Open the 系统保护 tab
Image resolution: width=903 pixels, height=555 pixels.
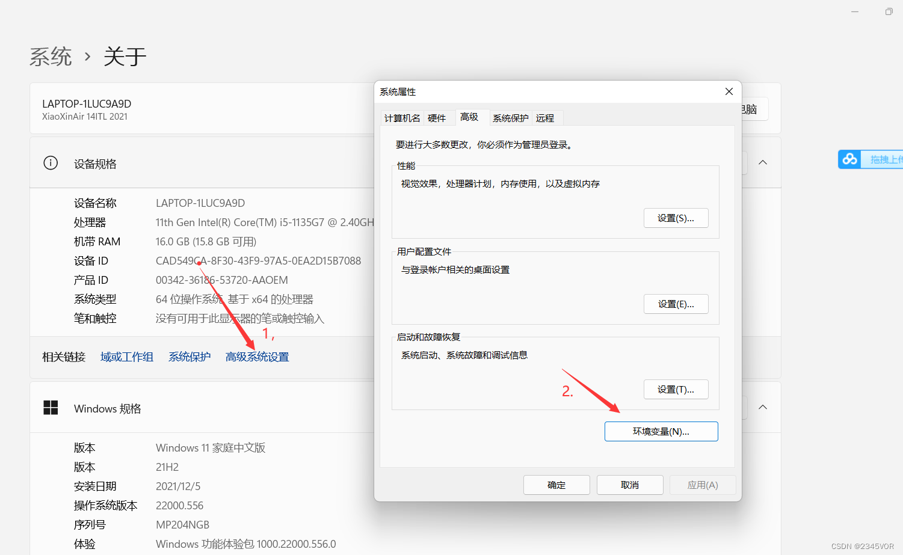tap(510, 118)
